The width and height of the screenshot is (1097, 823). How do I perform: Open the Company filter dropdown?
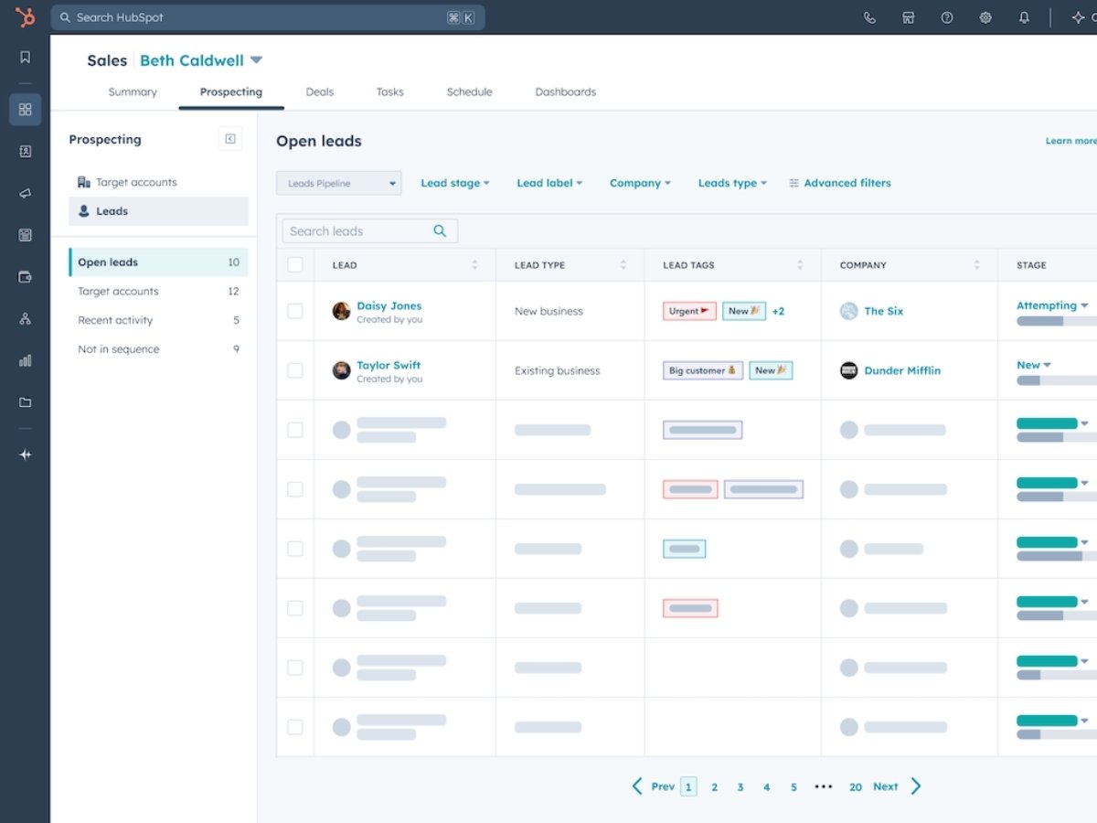click(x=640, y=183)
